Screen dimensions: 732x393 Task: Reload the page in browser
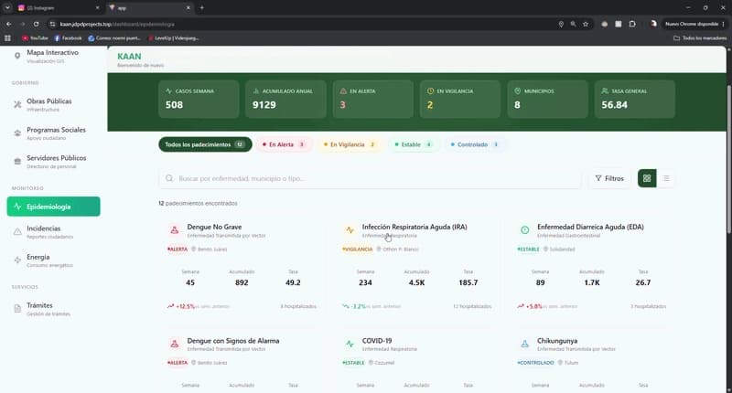pos(36,24)
